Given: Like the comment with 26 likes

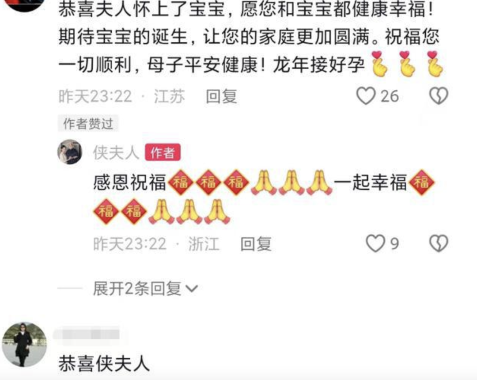Looking at the screenshot, I should [x=366, y=96].
